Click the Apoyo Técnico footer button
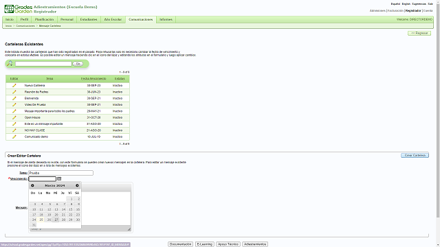The height and width of the screenshot is (247, 440). (x=228, y=244)
